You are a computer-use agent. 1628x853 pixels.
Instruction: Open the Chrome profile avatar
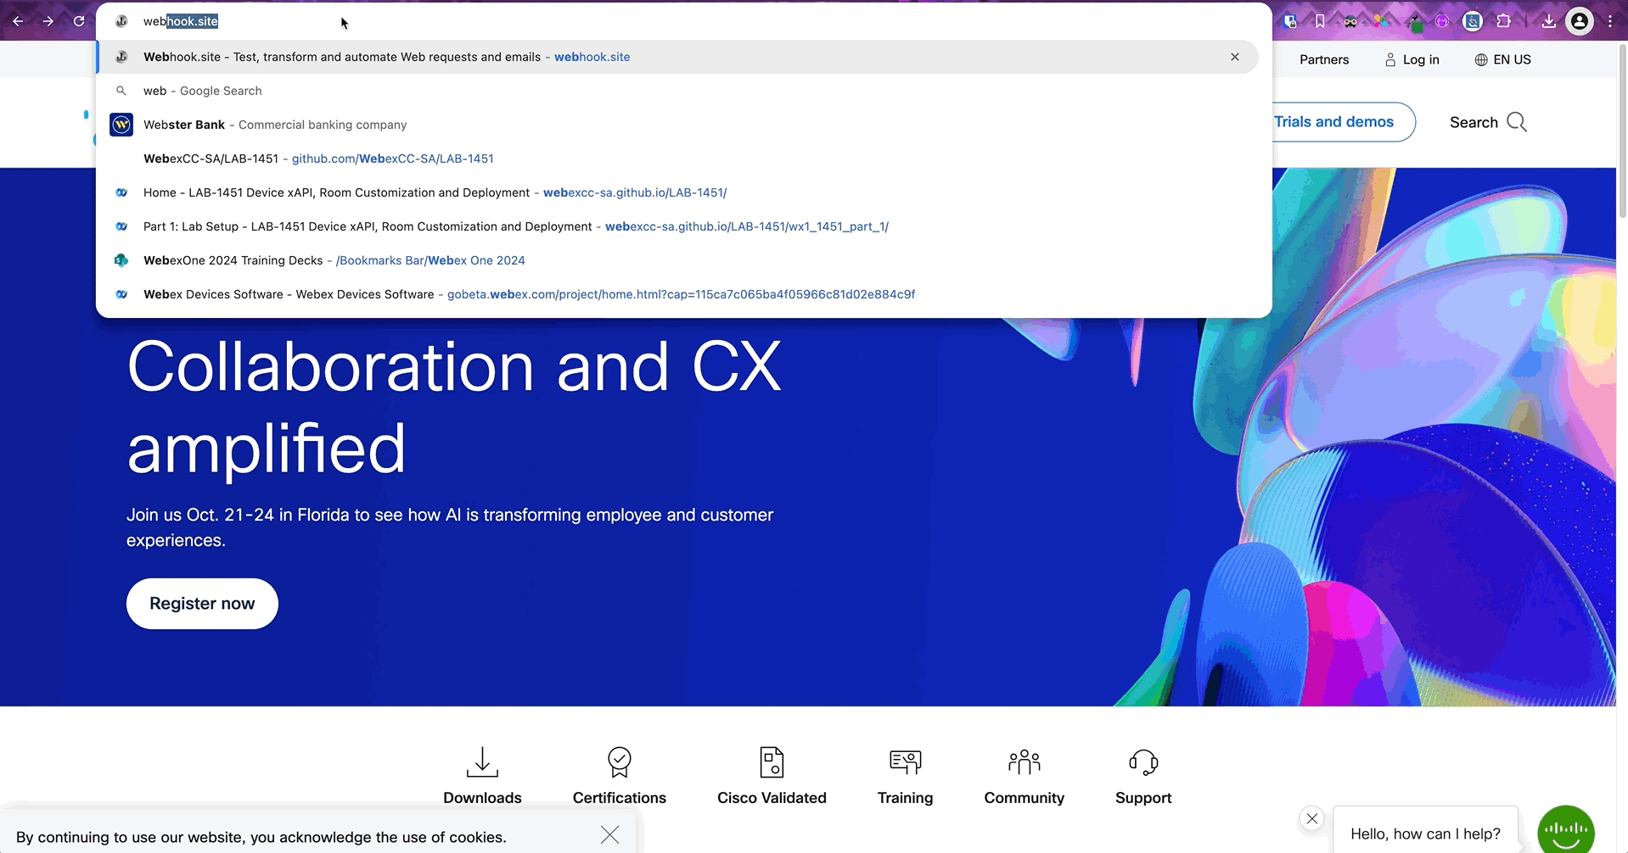[1579, 21]
